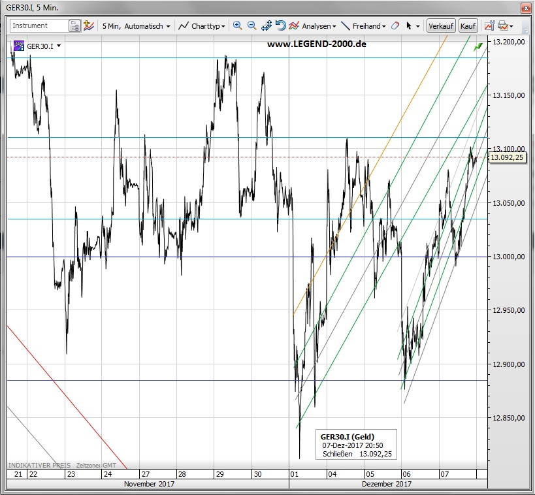This screenshot has height=495, width=535.
Task: Reset chart view with undo arrow icon
Action: pyautogui.click(x=280, y=25)
